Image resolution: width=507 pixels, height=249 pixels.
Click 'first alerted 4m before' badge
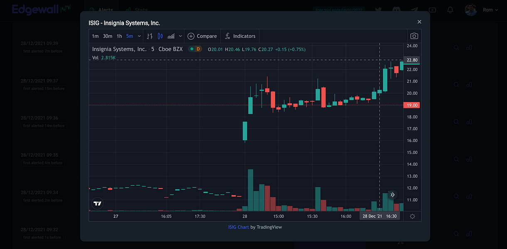[43, 163]
